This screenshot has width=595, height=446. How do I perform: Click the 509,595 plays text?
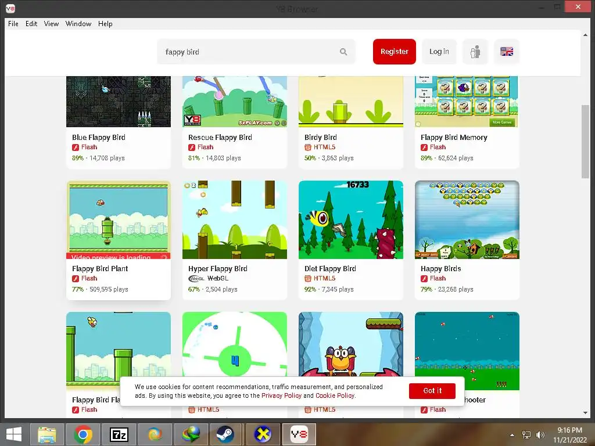tap(109, 289)
